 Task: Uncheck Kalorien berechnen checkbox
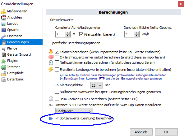pyautogui.click(x=57, y=52)
